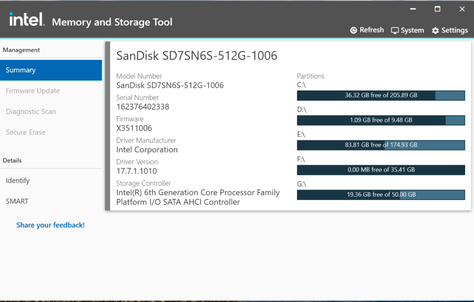Click the gray drive selection strip
This screenshot has height=302, width=474.
coord(107,126)
